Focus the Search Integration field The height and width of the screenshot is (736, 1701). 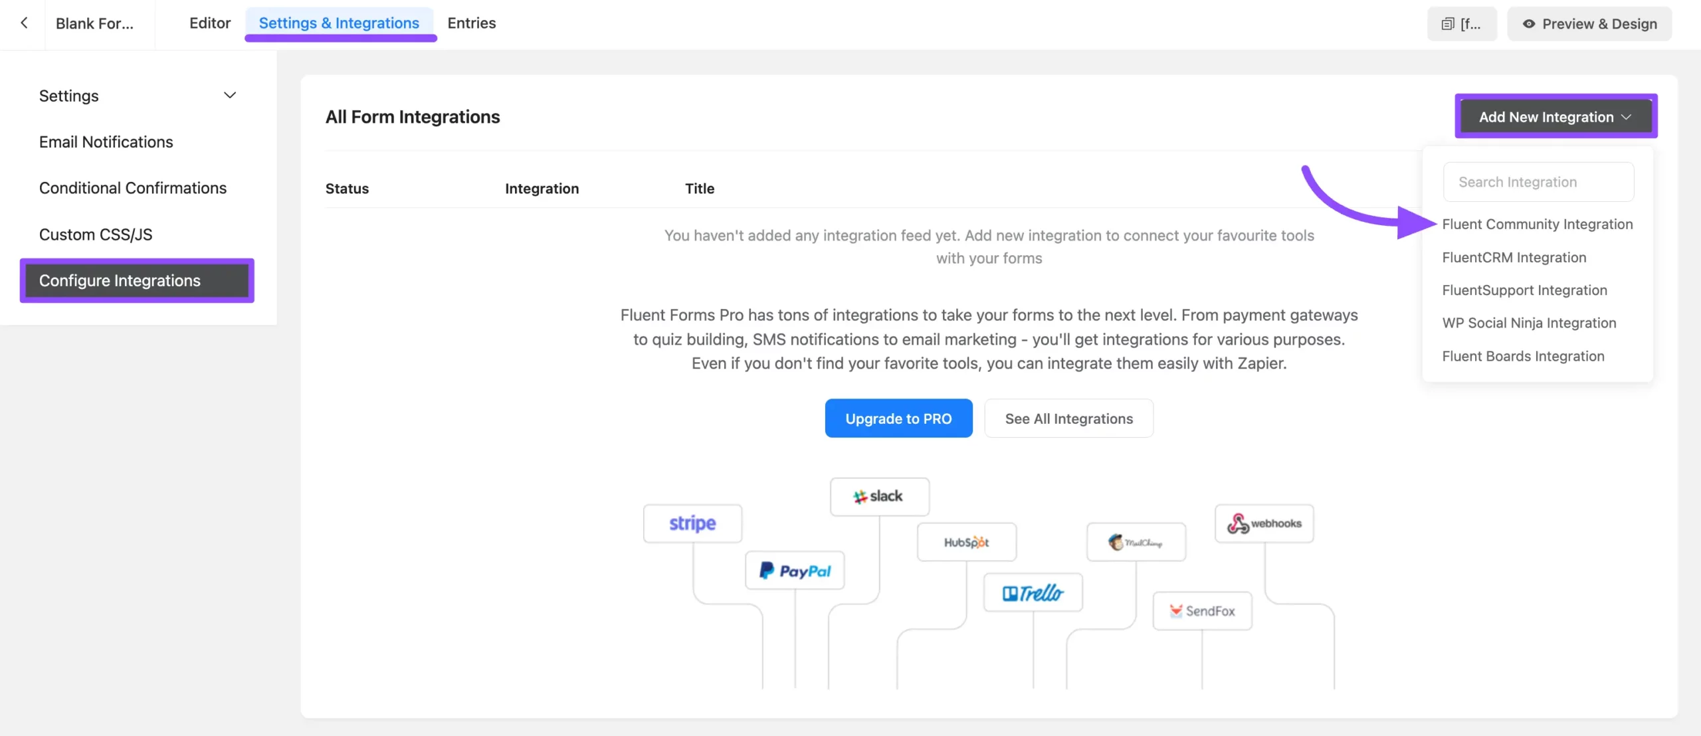[x=1538, y=182]
